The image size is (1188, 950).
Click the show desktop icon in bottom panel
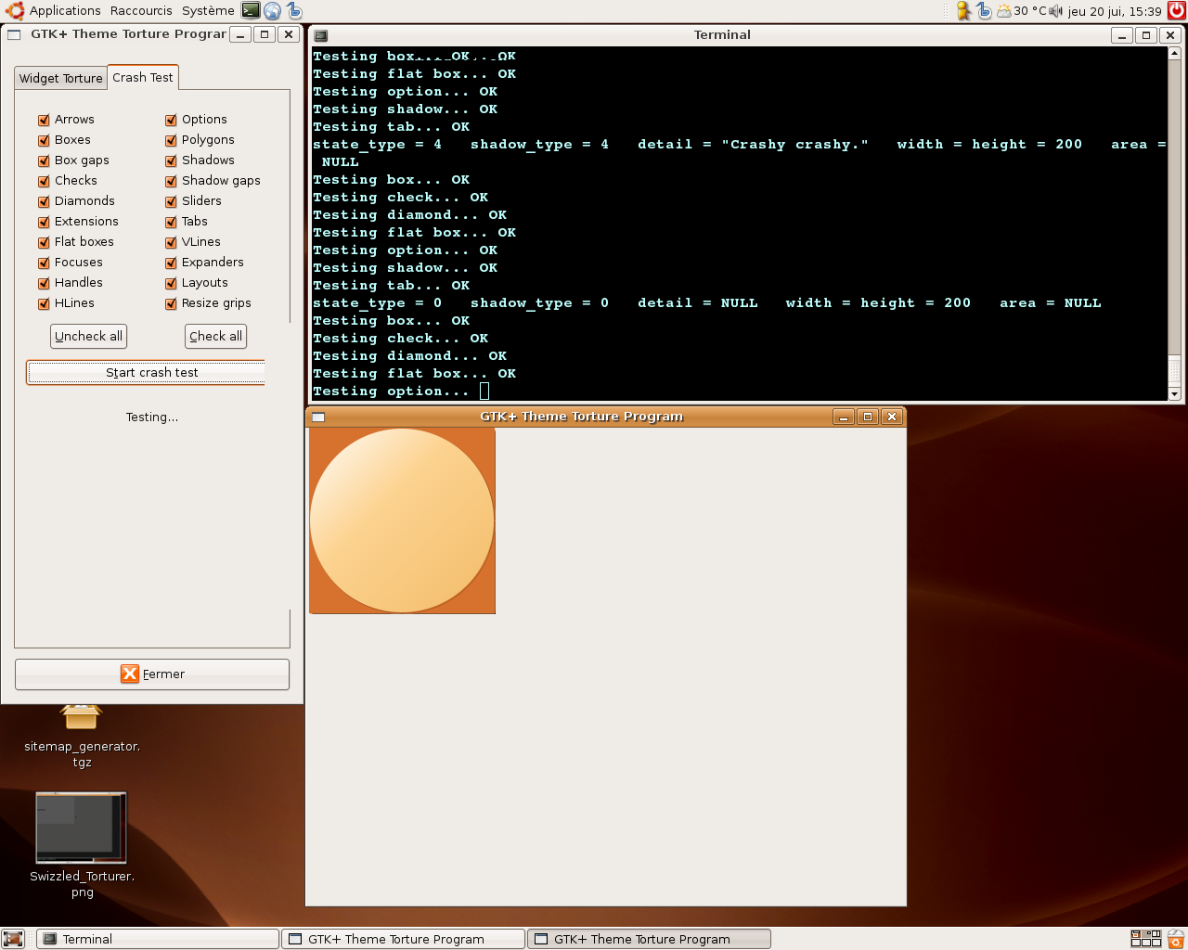[13, 939]
